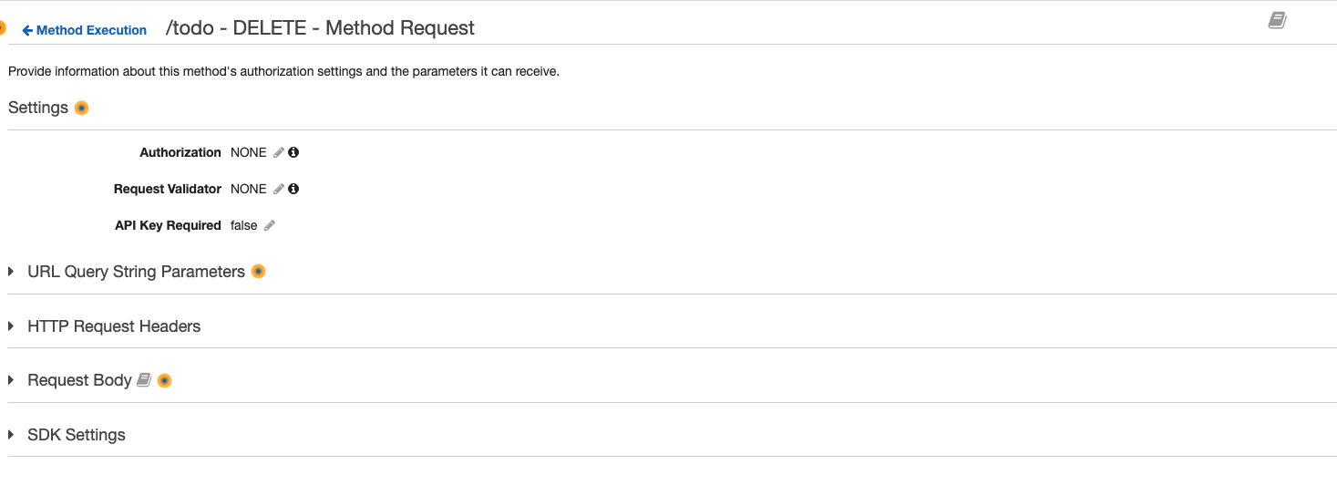The width and height of the screenshot is (1337, 496).
Task: Open the Request Body documentation book icon
Action: tap(144, 380)
